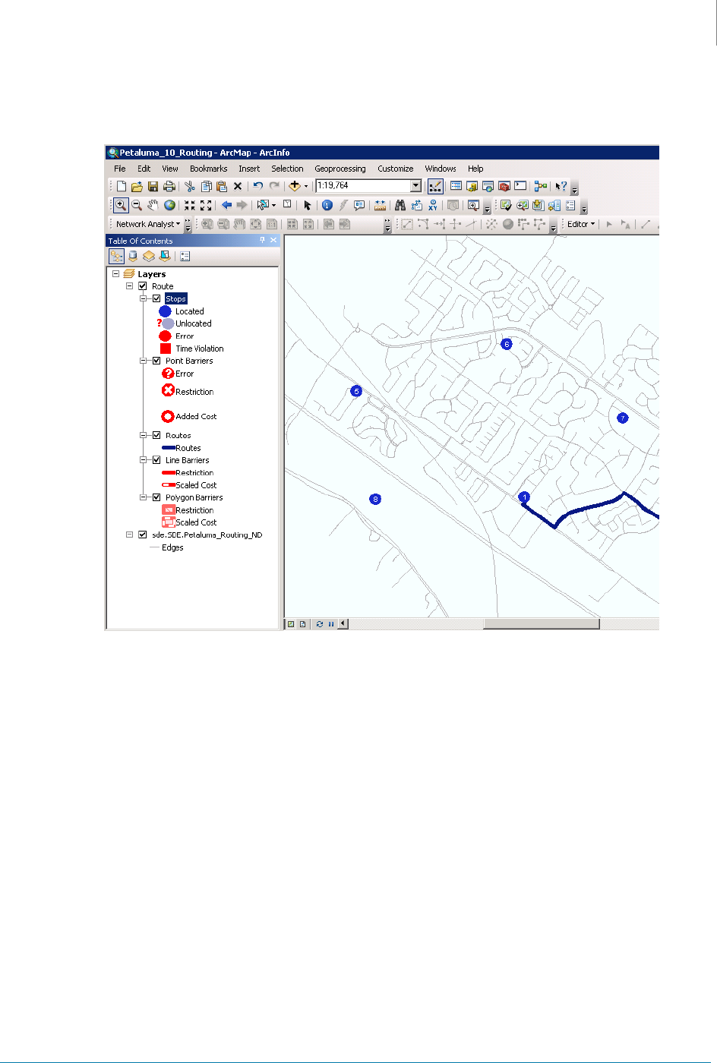Collapse the Route group layer
The height and width of the screenshot is (1063, 717).
click(x=129, y=286)
